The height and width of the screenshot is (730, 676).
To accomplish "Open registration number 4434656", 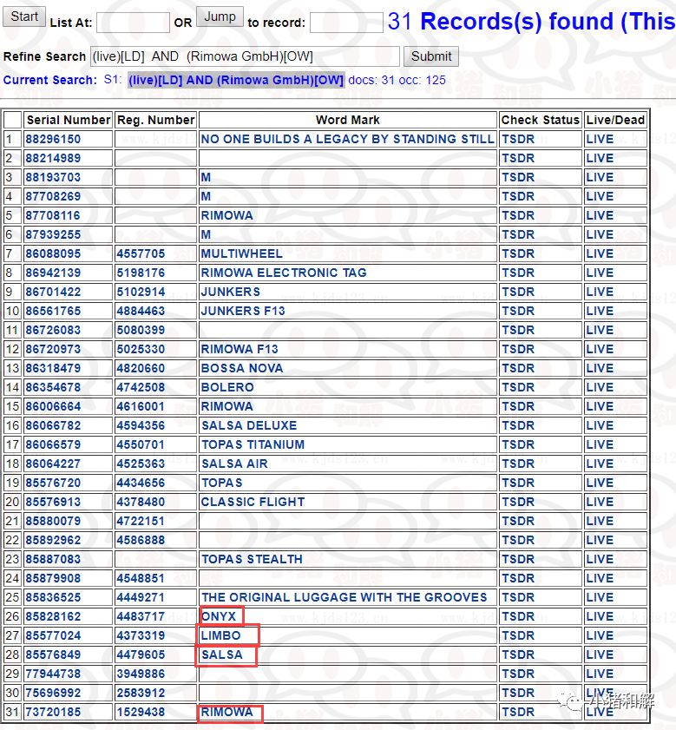I will point(141,483).
